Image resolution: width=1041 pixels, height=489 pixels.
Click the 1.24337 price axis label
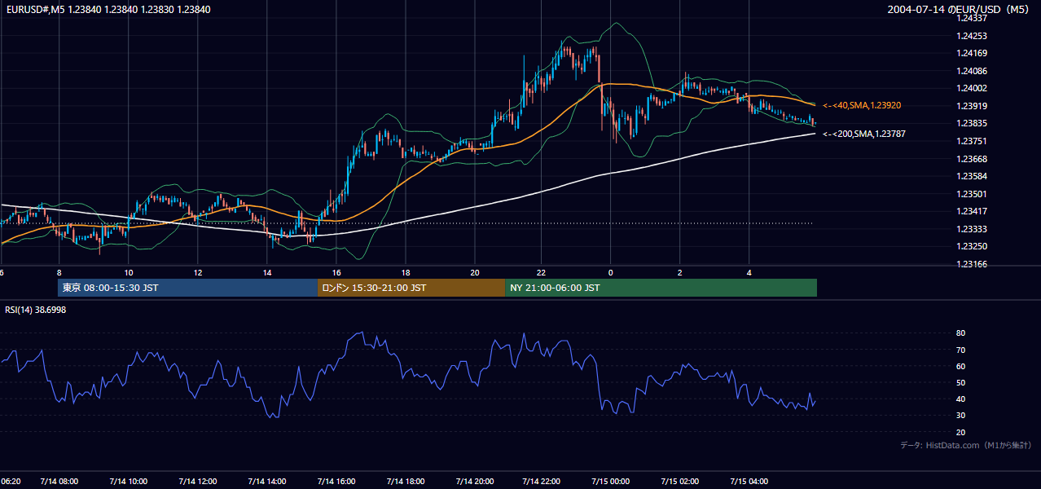point(972,18)
